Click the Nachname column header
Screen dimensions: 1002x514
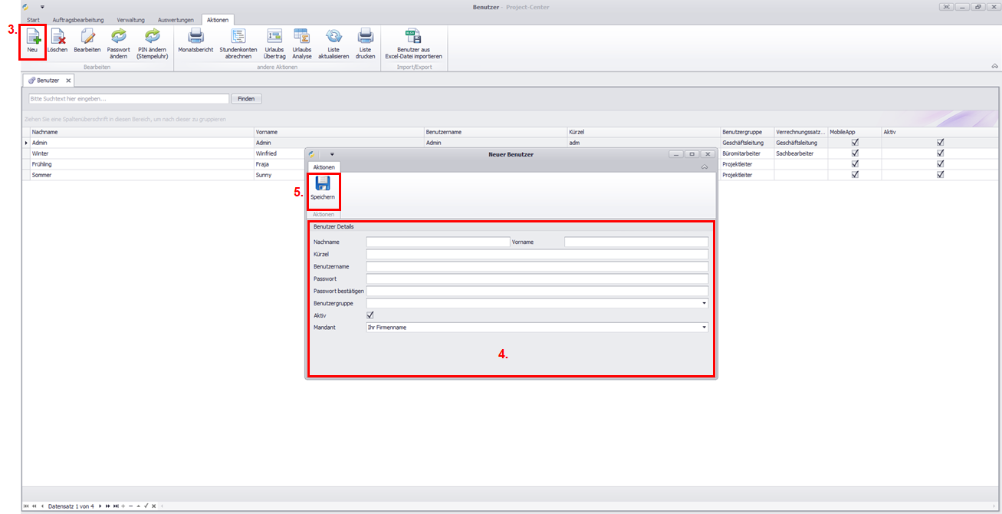tap(138, 132)
